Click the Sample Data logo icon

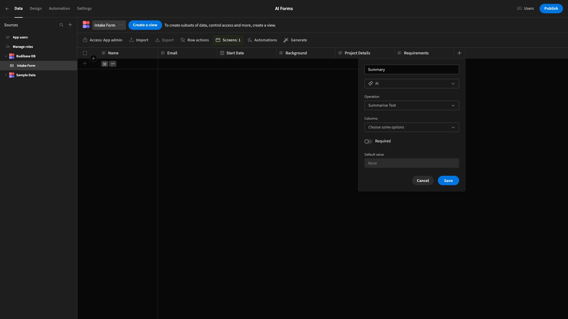coord(12,75)
